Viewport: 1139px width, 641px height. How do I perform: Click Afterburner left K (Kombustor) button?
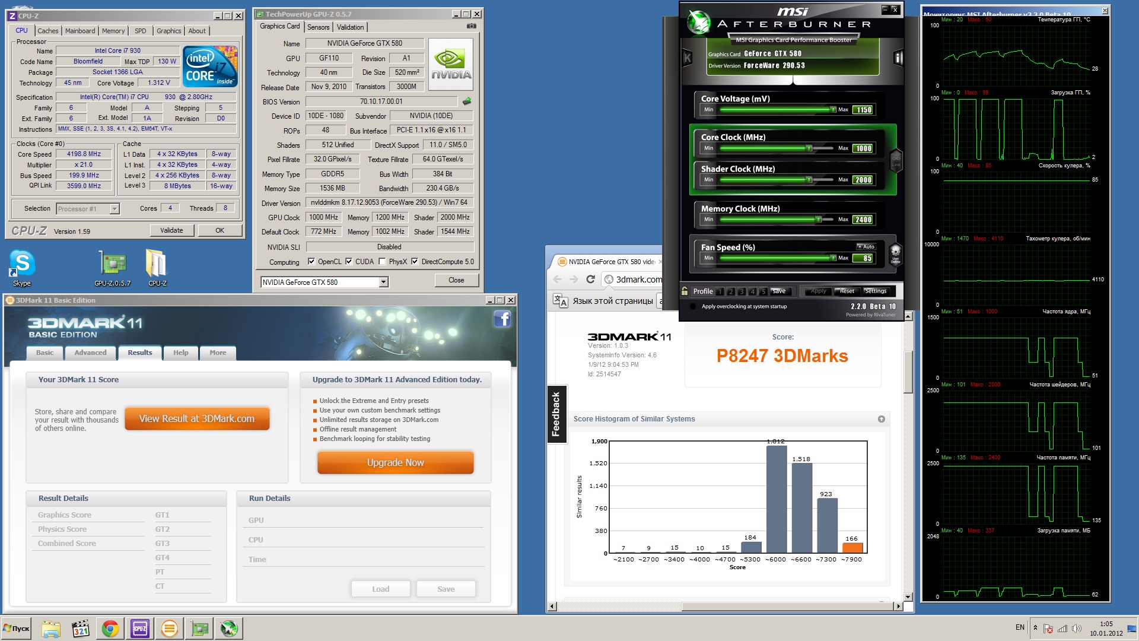(688, 58)
